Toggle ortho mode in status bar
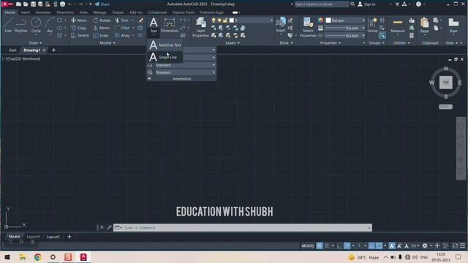The height and width of the screenshot is (263, 468). (x=339, y=245)
